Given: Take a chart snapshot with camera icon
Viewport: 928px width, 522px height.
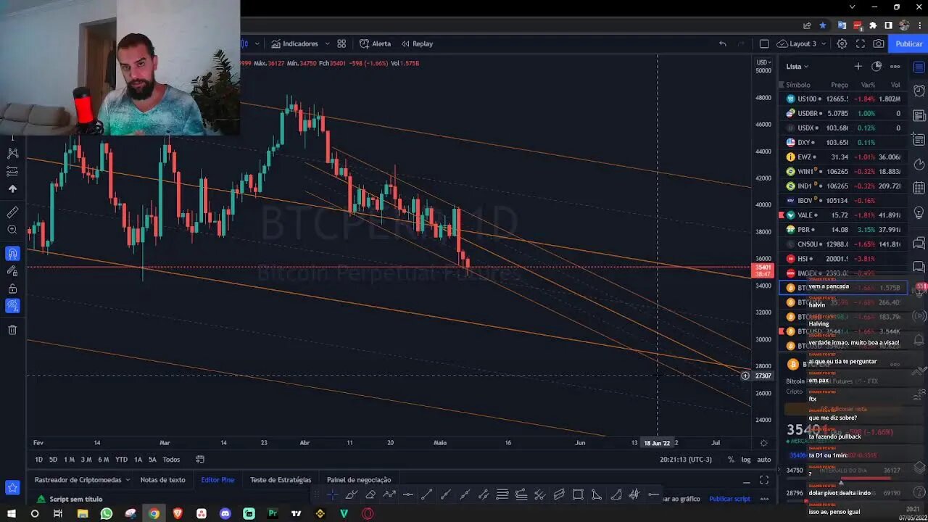Looking at the screenshot, I should (879, 43).
